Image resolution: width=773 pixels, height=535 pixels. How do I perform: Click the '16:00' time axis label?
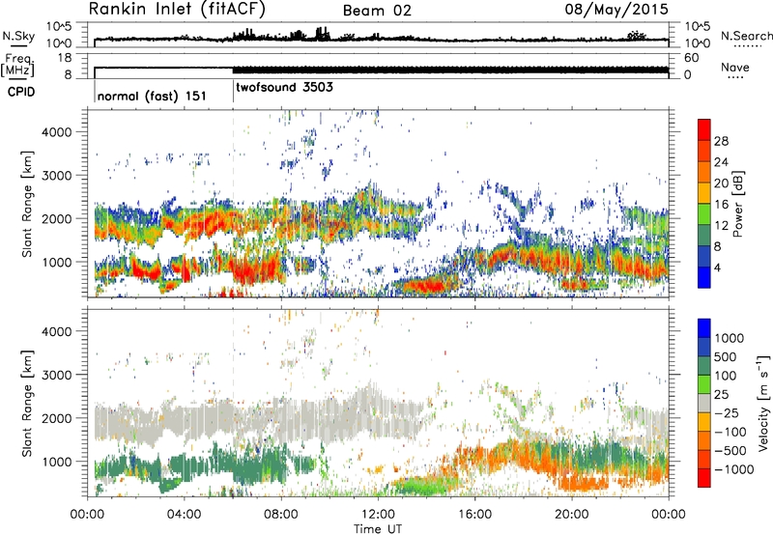click(x=474, y=515)
